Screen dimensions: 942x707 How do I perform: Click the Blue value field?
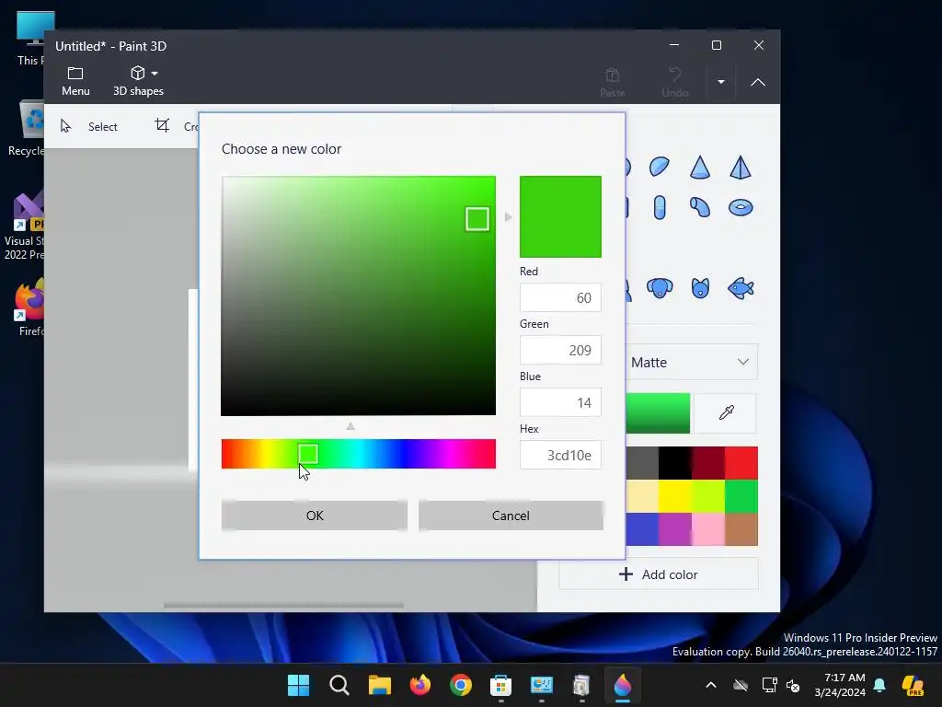tap(560, 402)
